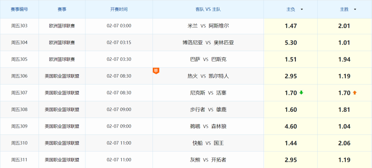372x168 pixels.
Task: Pick 主负 odds 1.60 for 步行者 match
Action: [291, 110]
